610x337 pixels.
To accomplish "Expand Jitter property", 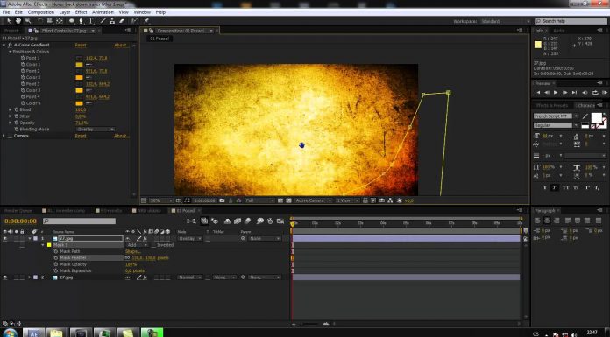I will [11, 116].
